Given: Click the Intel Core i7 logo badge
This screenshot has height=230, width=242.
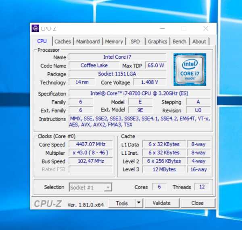Looking at the screenshot, I should click(x=190, y=70).
